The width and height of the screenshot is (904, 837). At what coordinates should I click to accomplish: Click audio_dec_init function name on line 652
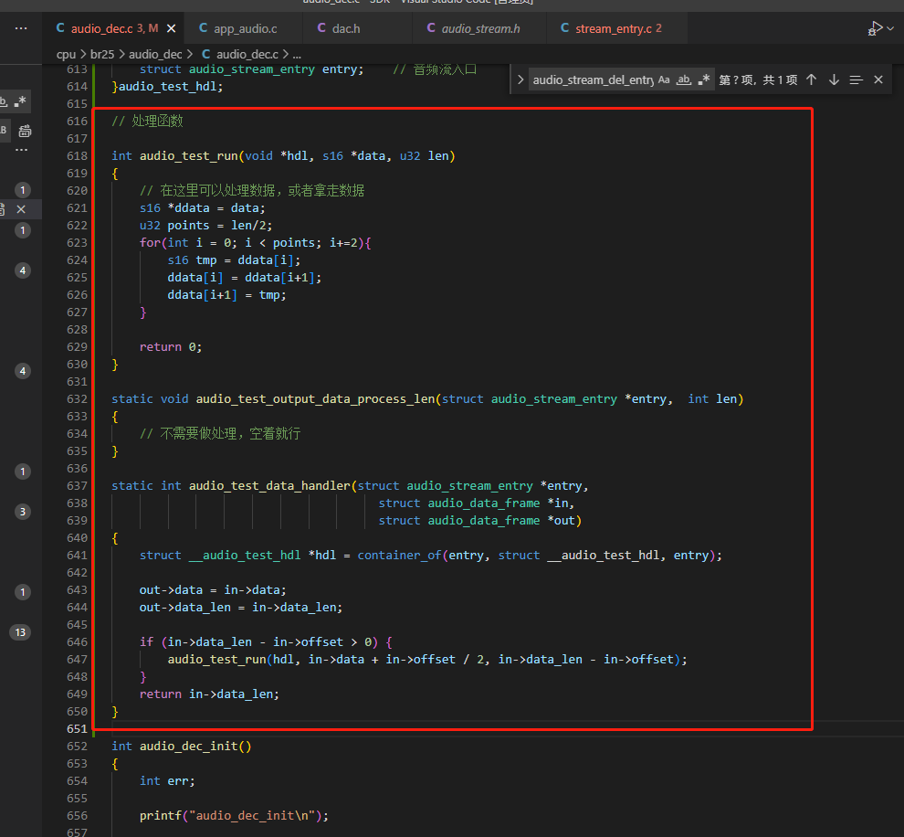(188, 747)
